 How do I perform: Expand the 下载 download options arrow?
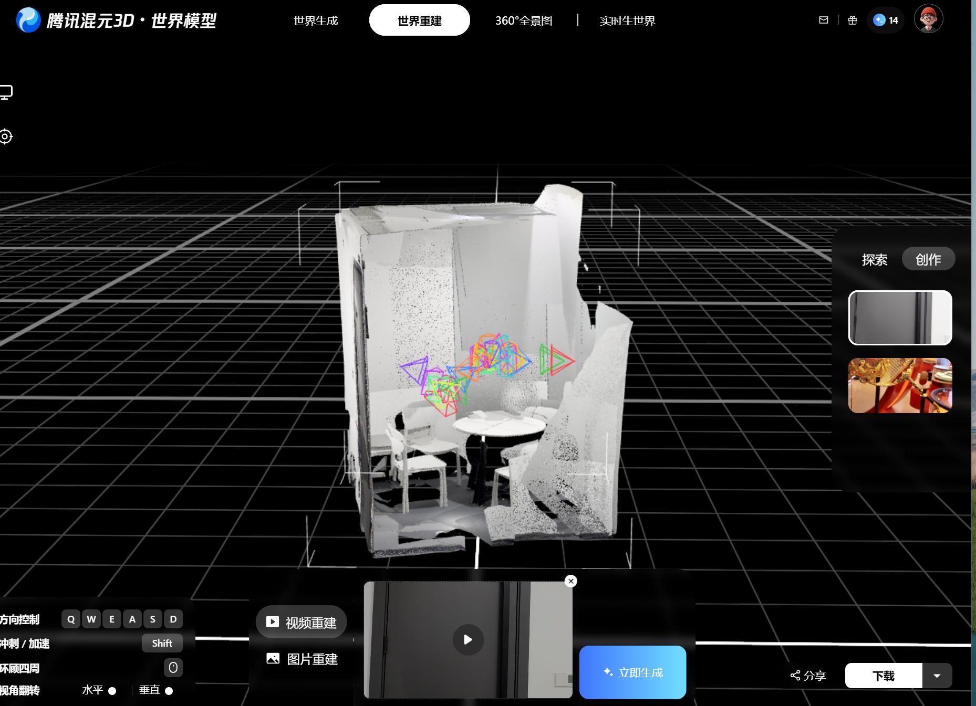click(937, 676)
